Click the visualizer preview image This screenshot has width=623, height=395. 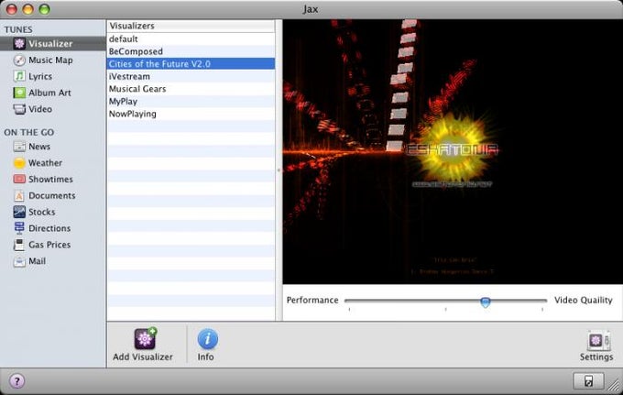pos(453,151)
